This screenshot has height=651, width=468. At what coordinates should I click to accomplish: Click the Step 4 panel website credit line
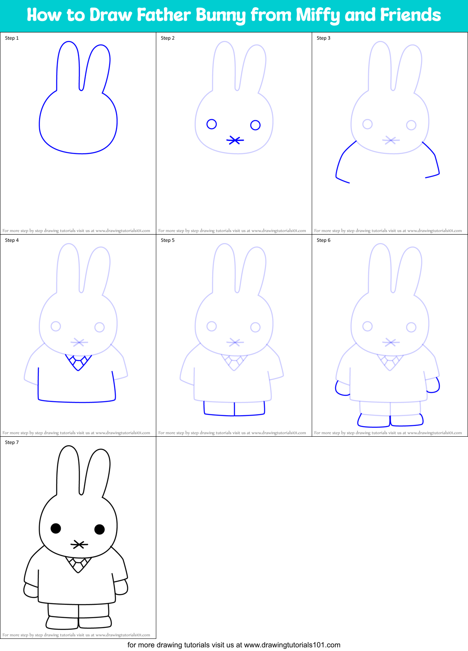(76, 433)
